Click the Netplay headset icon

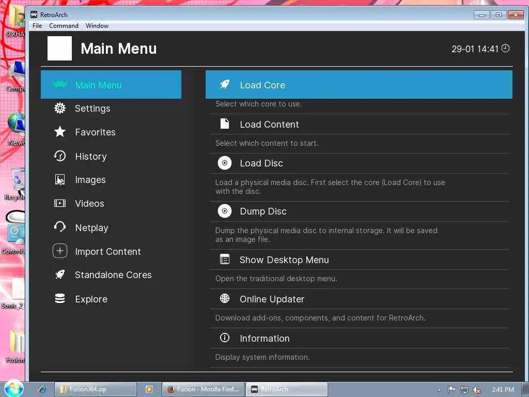(60, 227)
